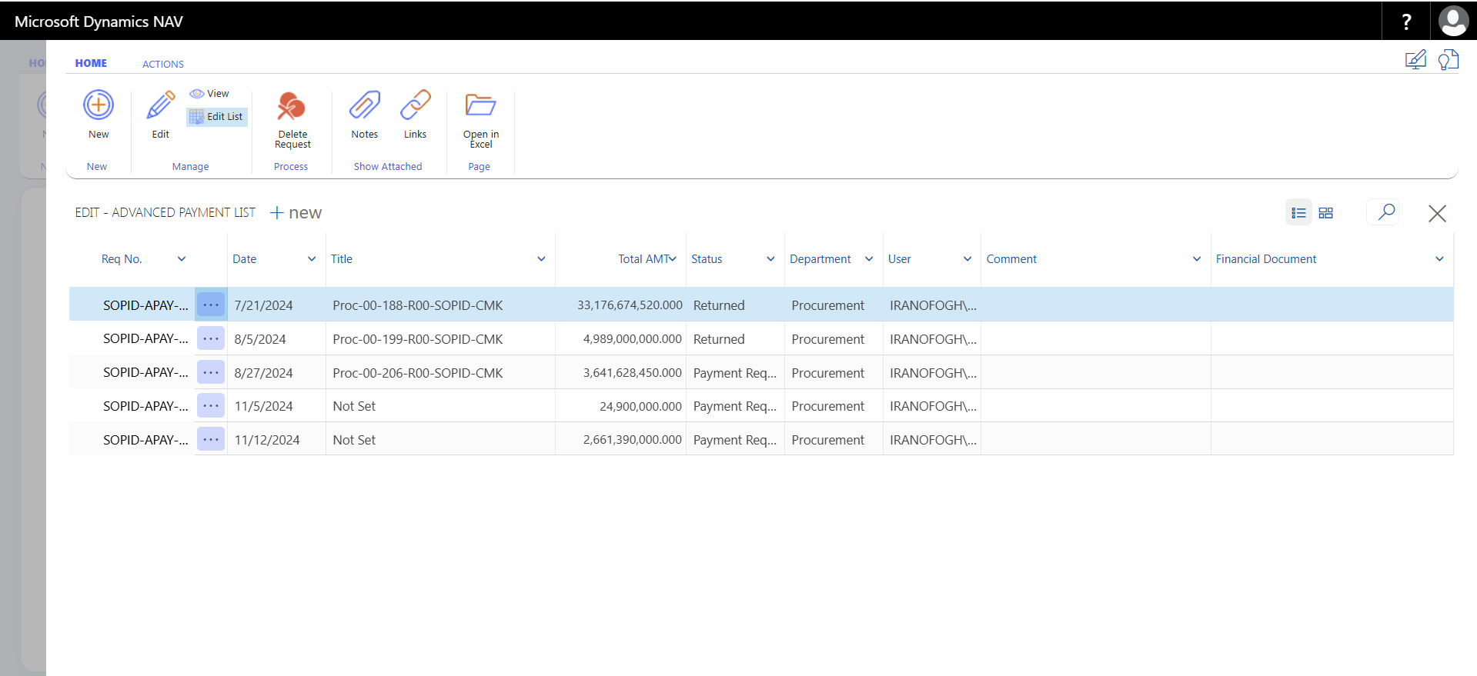Select the View option in Manage group

click(x=209, y=94)
